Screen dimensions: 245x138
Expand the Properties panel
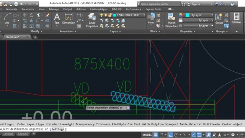[x=188, y=31]
